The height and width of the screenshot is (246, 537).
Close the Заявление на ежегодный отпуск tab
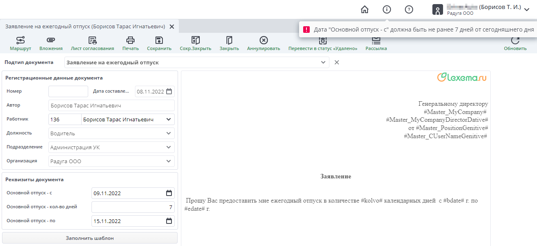(x=172, y=25)
